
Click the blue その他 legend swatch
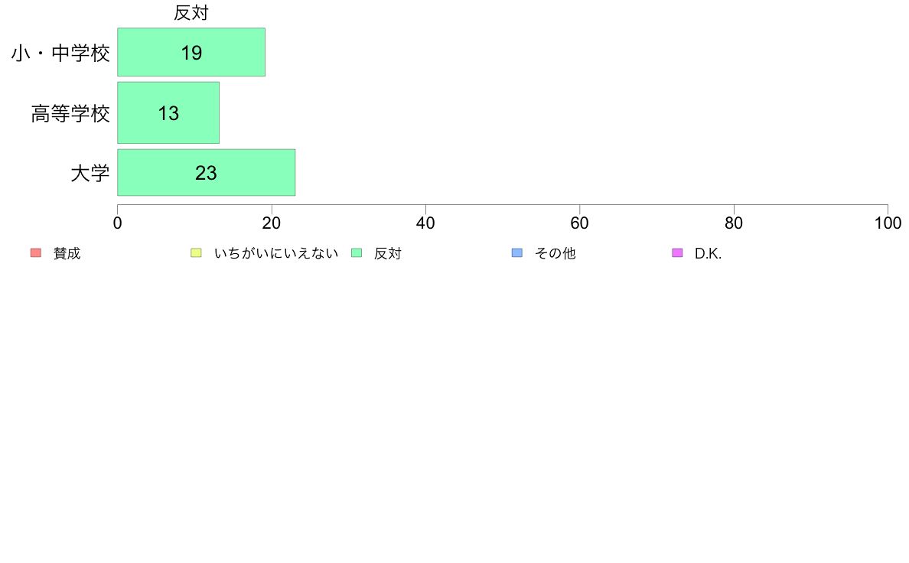[517, 252]
